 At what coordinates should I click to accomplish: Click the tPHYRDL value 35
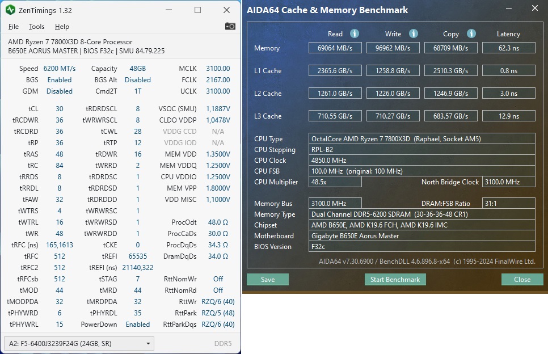point(138,313)
